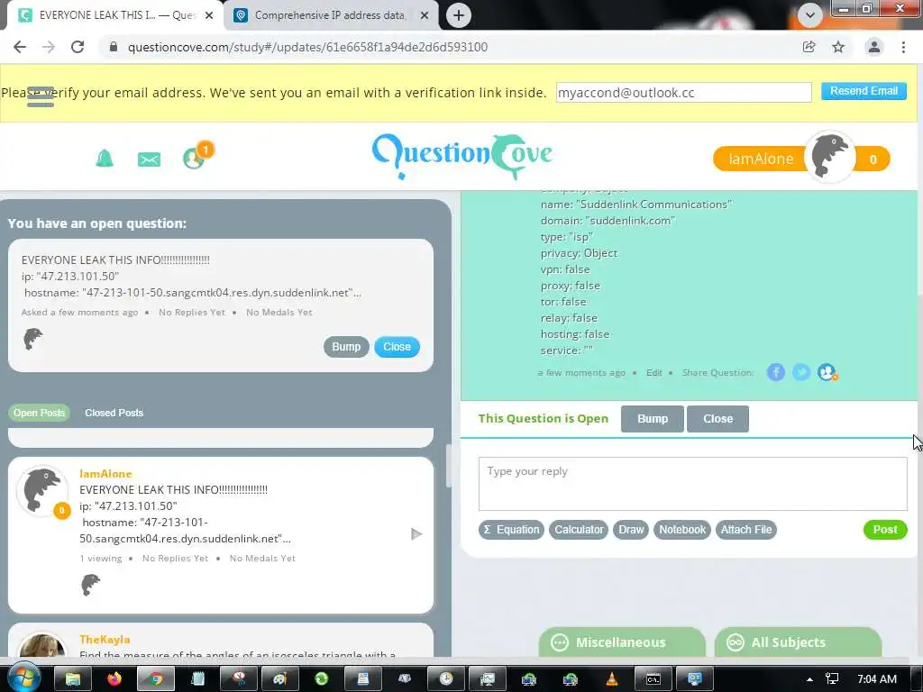Close the EVERYONE LEAK THIS tab
923x692 pixels.
(209, 16)
